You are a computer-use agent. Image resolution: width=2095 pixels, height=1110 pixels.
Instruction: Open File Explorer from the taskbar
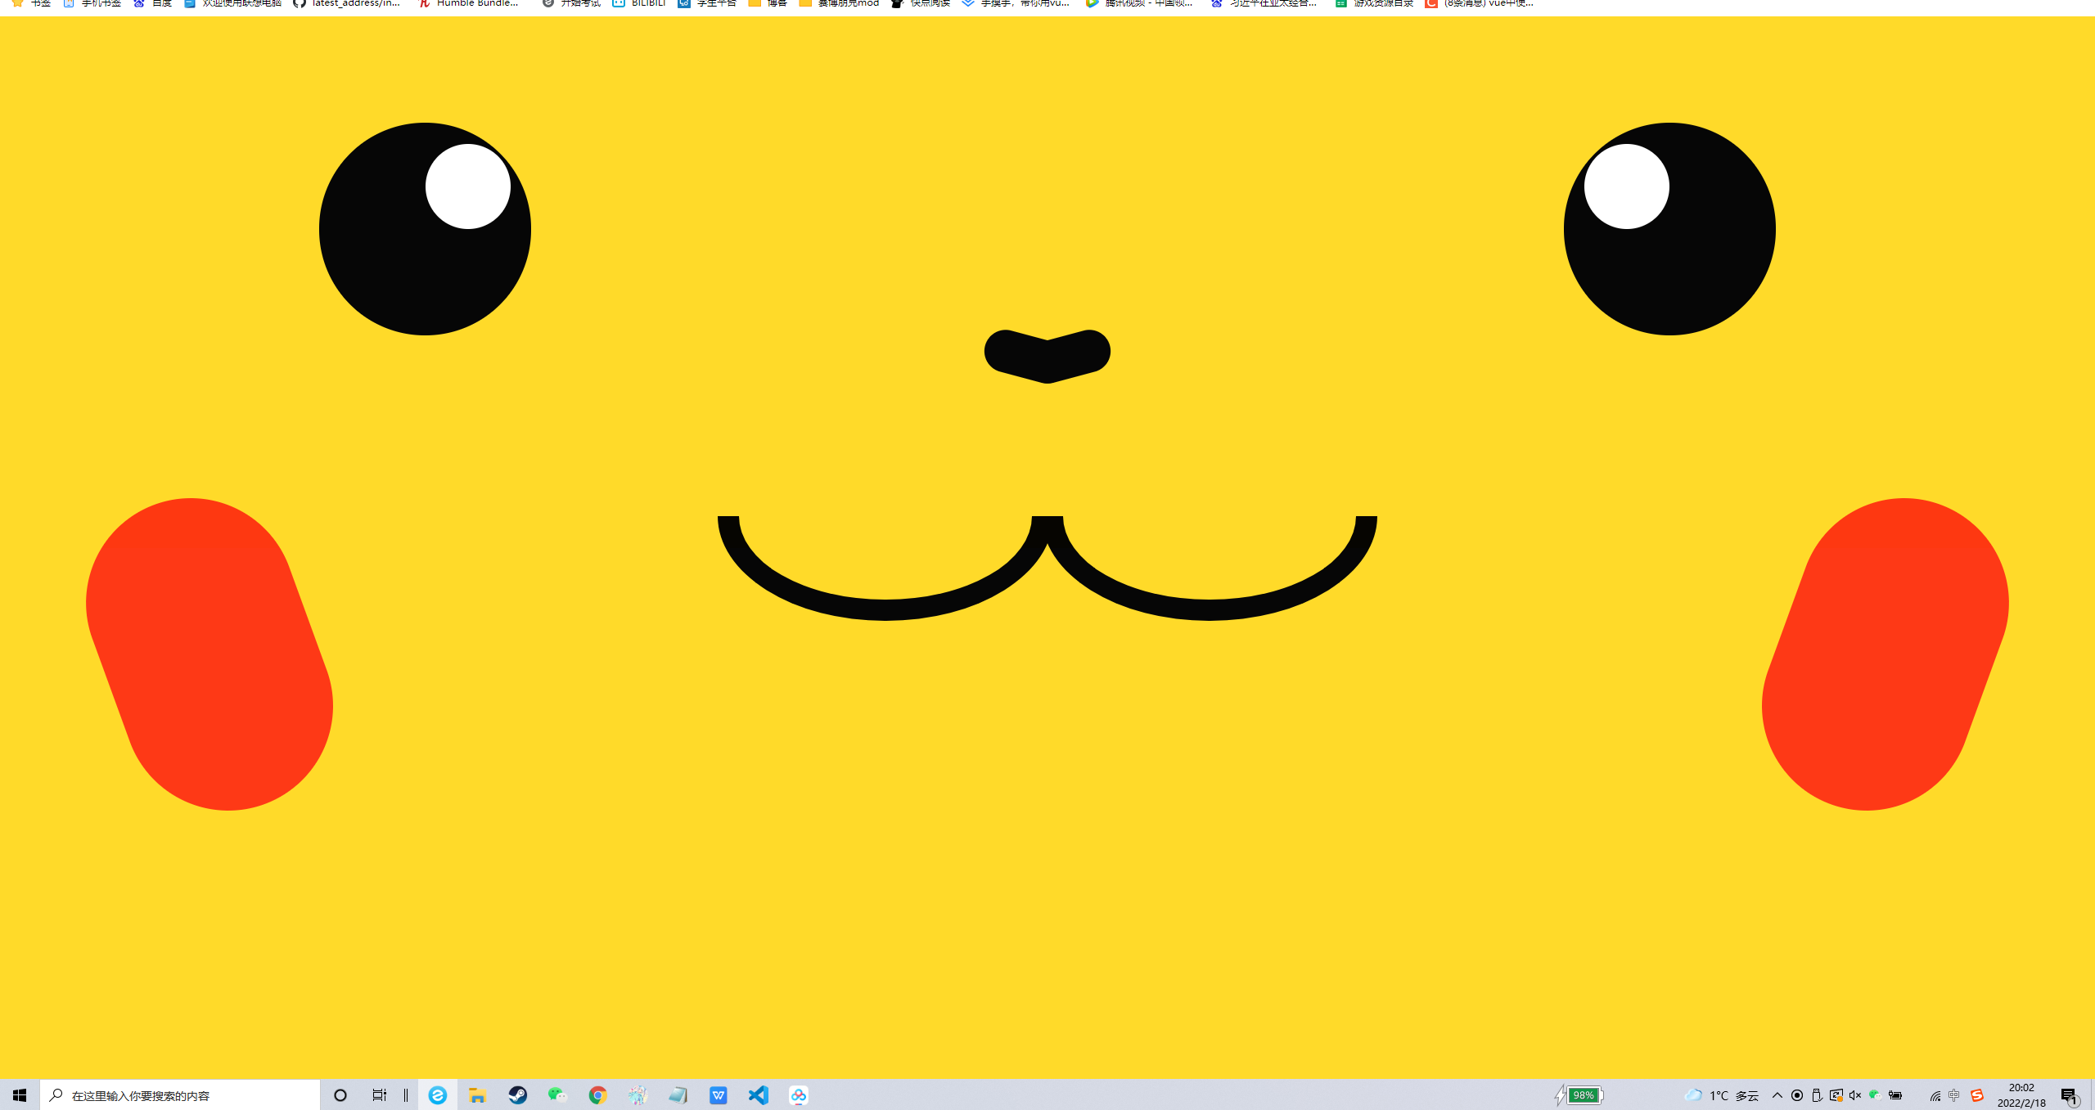[478, 1095]
